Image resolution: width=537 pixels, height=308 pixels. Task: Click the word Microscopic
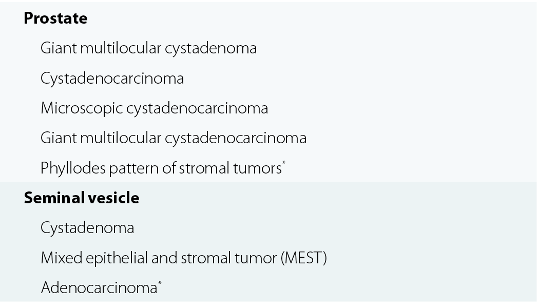point(82,108)
